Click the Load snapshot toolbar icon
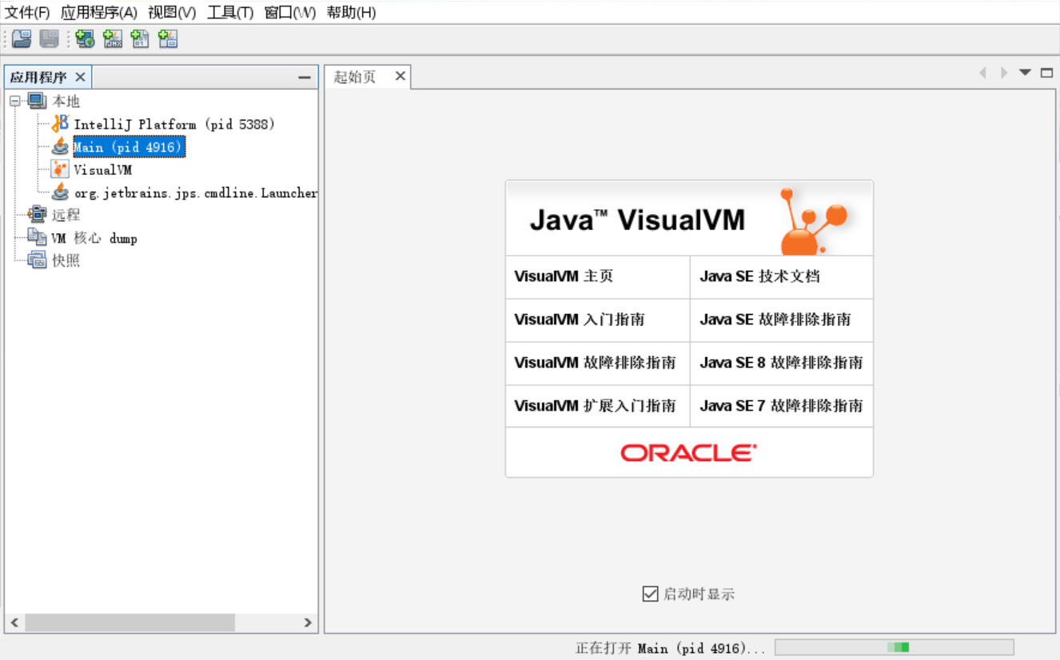The height and width of the screenshot is (660, 1060). pyautogui.click(x=22, y=38)
